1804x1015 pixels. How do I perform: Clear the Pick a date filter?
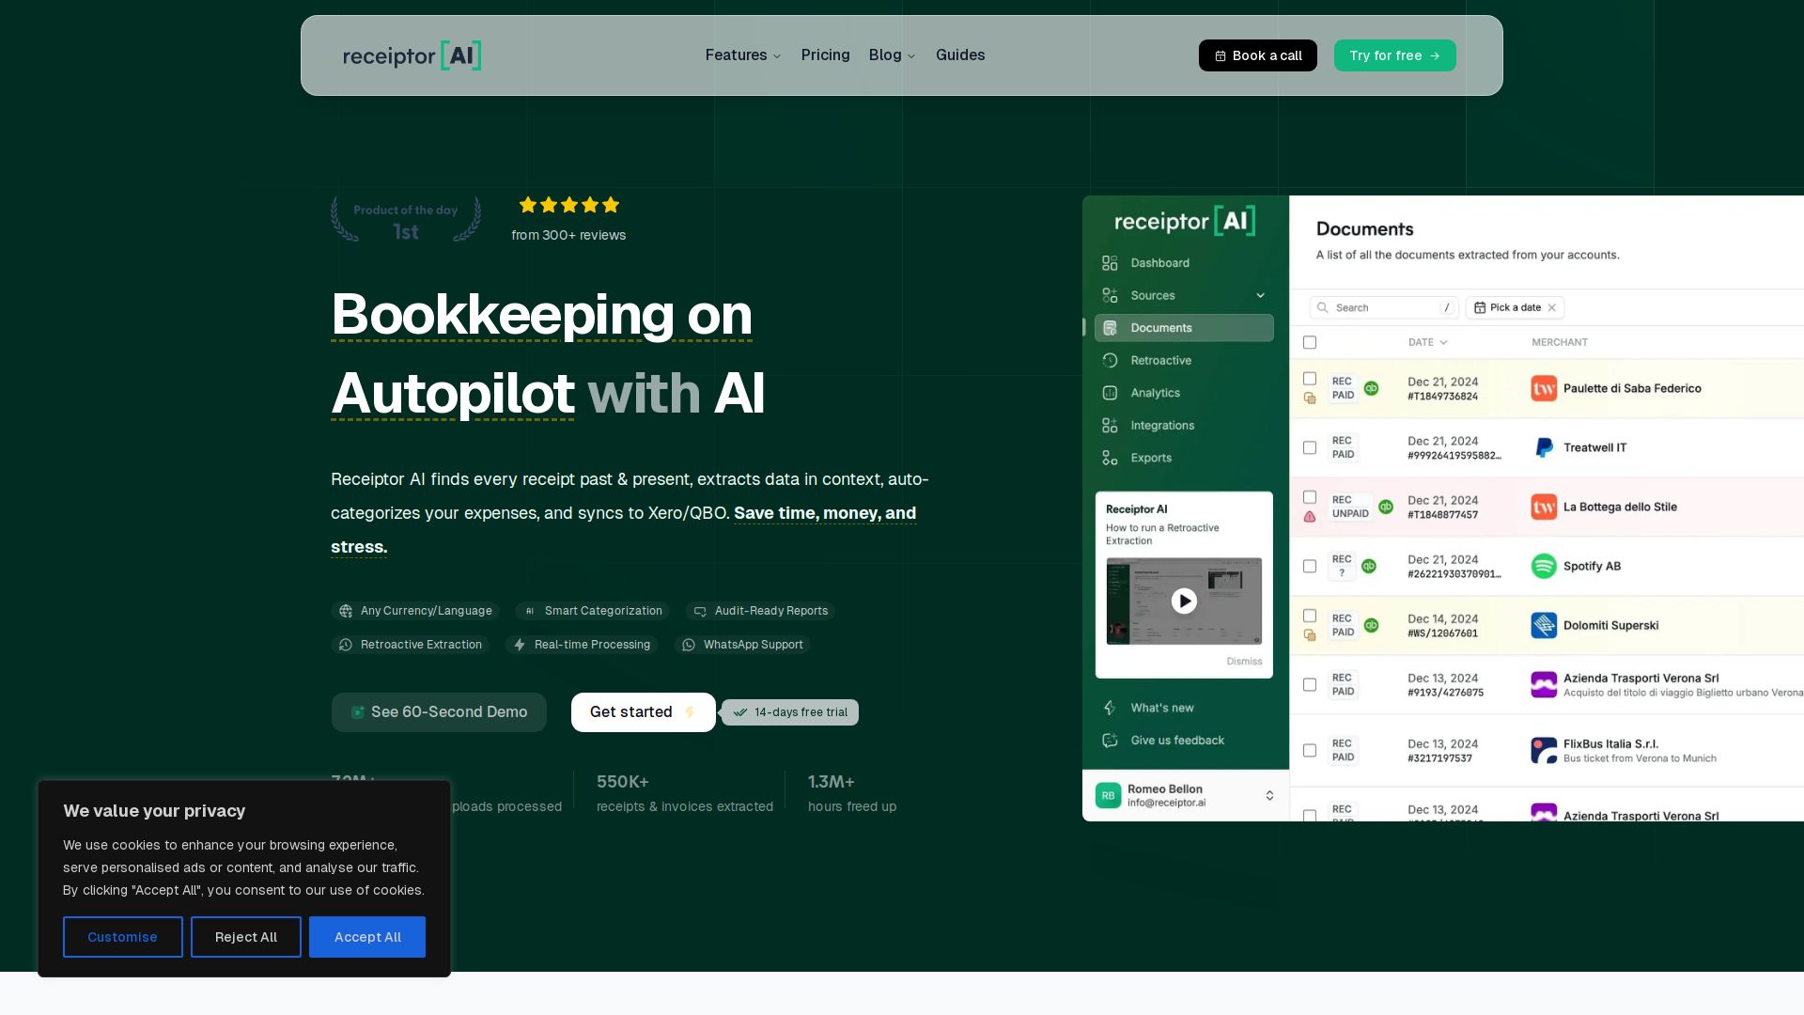[1554, 307]
